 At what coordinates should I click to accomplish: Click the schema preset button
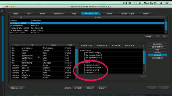tap(78, 88)
